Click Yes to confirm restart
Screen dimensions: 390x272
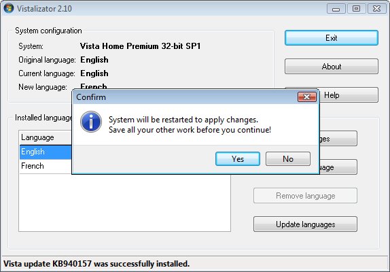coord(238,158)
